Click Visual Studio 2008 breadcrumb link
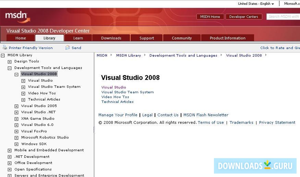 point(244,55)
